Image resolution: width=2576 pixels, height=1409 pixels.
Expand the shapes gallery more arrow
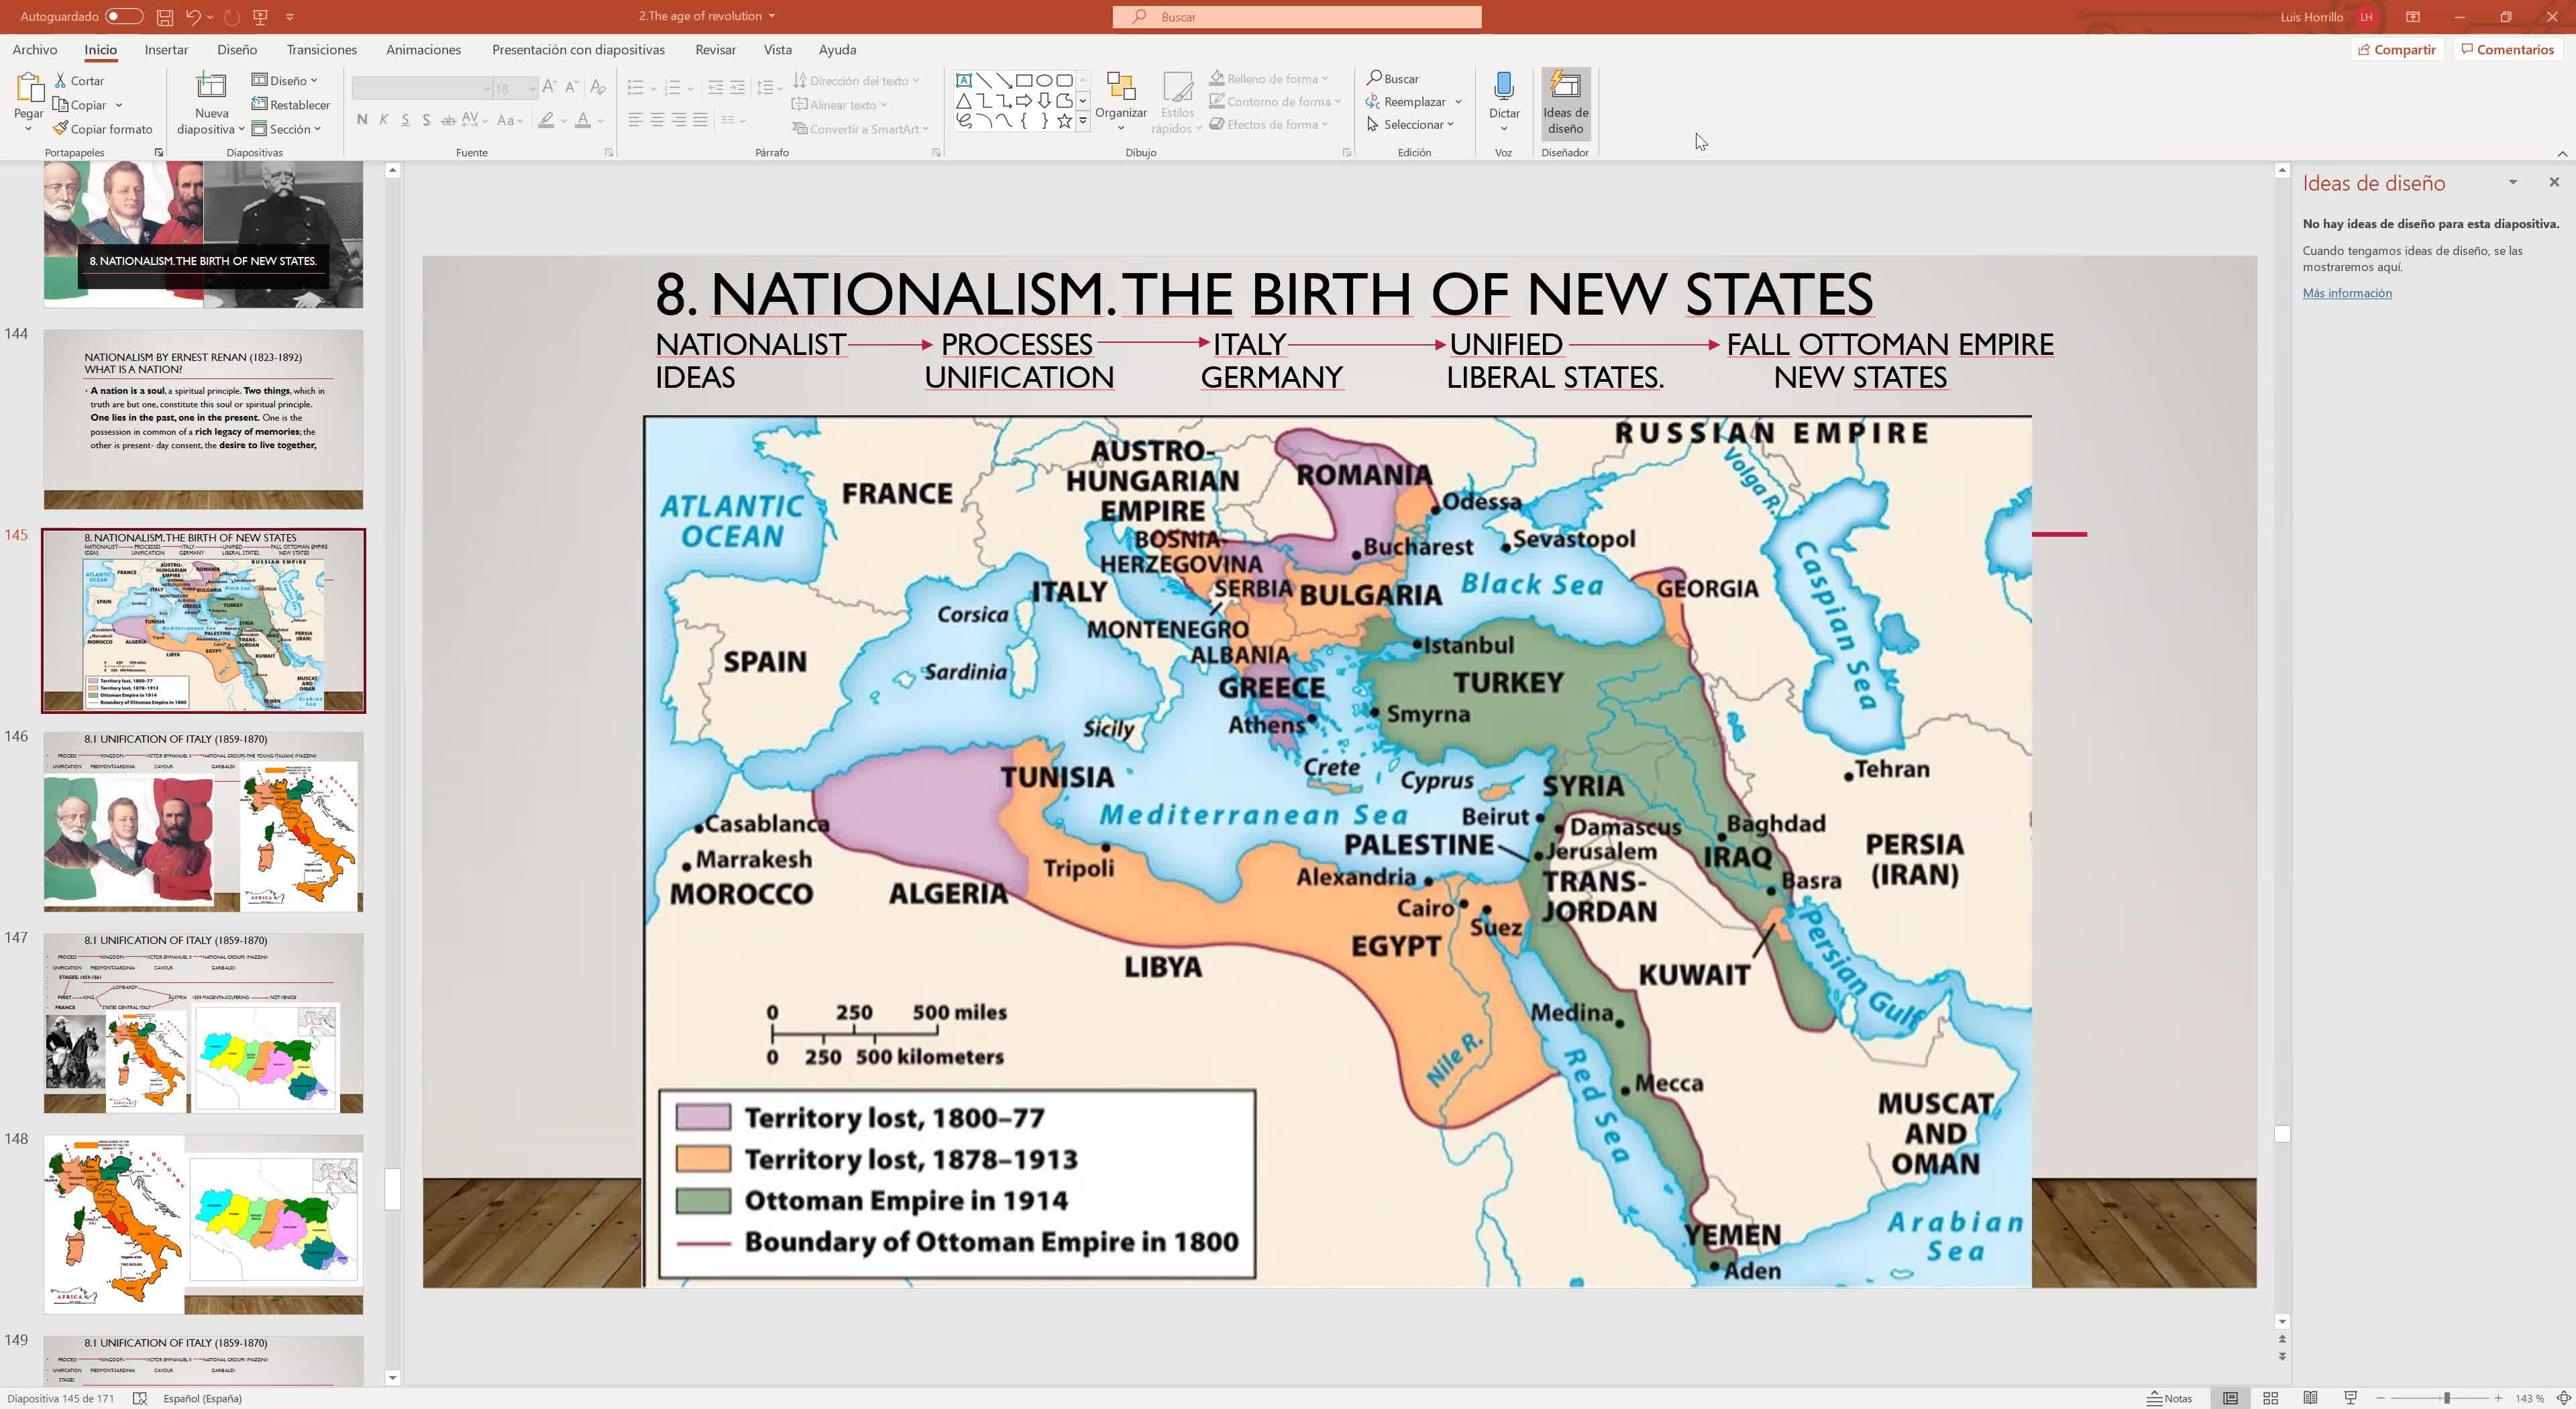[x=1082, y=122]
